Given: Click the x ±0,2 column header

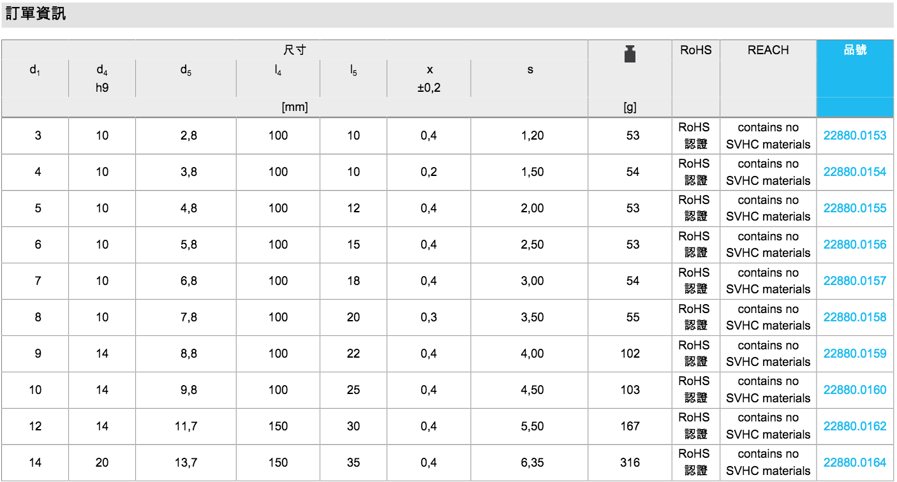Looking at the screenshot, I should (429, 78).
